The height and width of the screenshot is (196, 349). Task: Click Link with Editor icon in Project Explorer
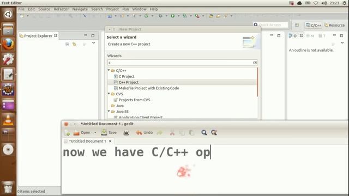tap(74, 44)
